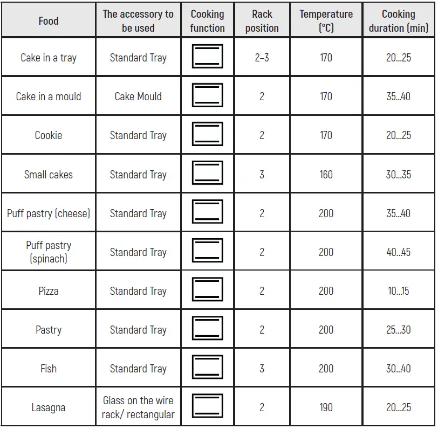Select the Cooking duration (min) header
The image size is (438, 429).
(x=398, y=21)
